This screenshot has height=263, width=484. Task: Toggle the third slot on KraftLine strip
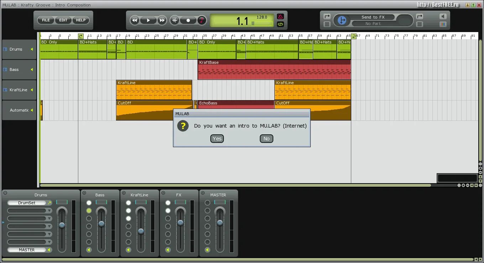pyautogui.click(x=128, y=218)
